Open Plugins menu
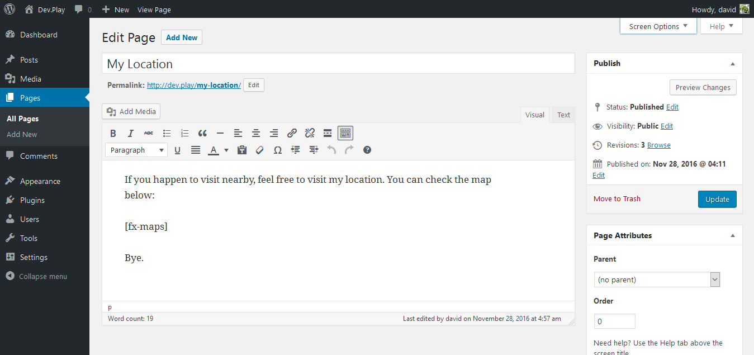This screenshot has width=754, height=355. [x=45, y=200]
